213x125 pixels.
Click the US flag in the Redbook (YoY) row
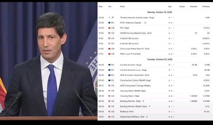point(109,112)
